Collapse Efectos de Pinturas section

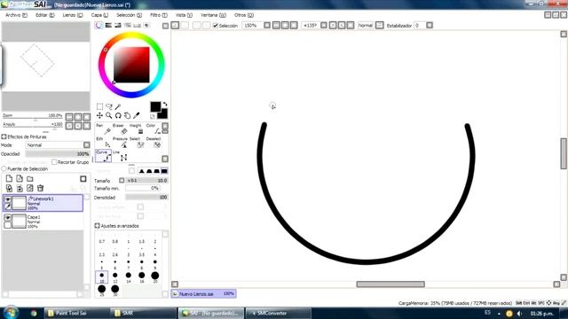4,136
